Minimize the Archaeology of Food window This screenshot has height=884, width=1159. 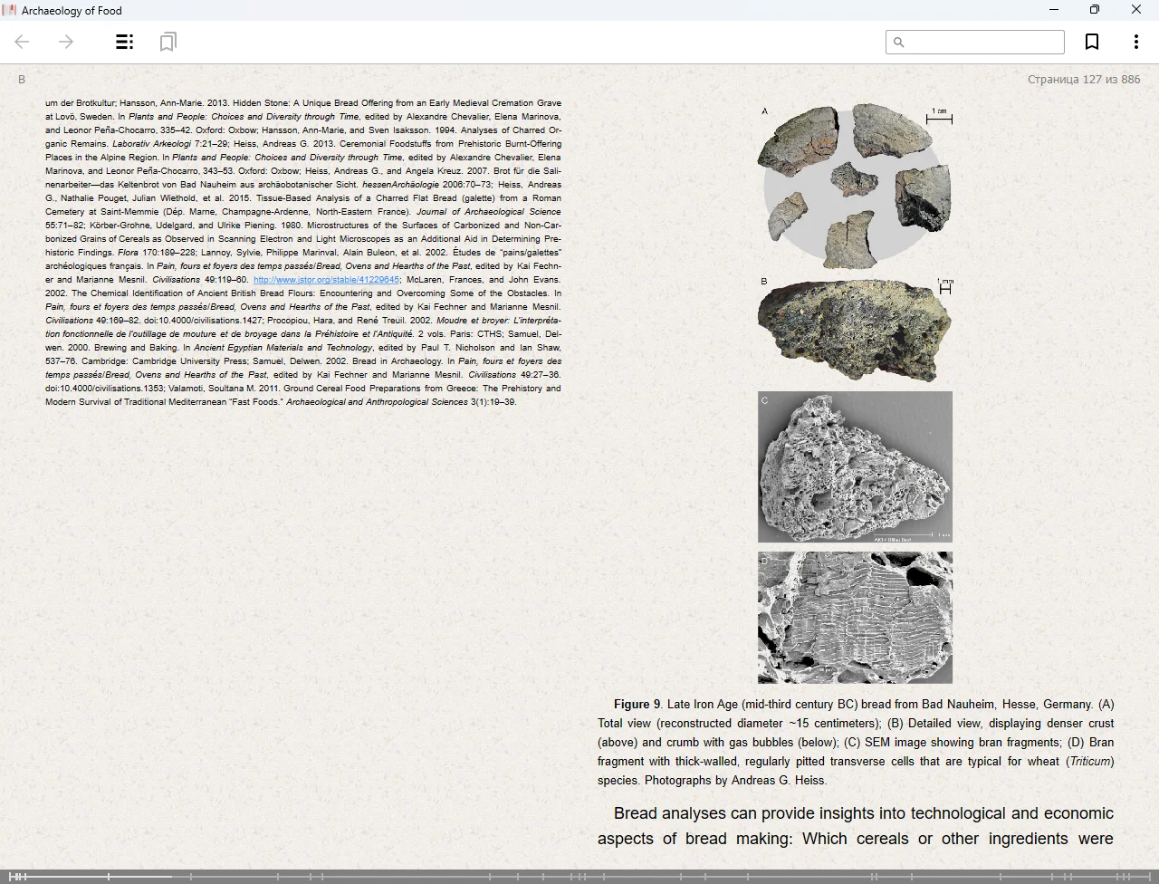[1053, 10]
